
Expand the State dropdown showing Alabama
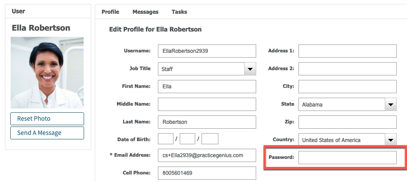391,104
